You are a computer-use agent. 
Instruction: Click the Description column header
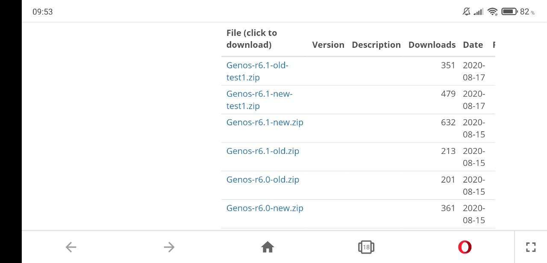[376, 45]
